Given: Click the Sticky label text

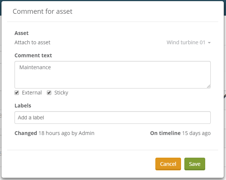Looking at the screenshot, I should coord(61,93).
